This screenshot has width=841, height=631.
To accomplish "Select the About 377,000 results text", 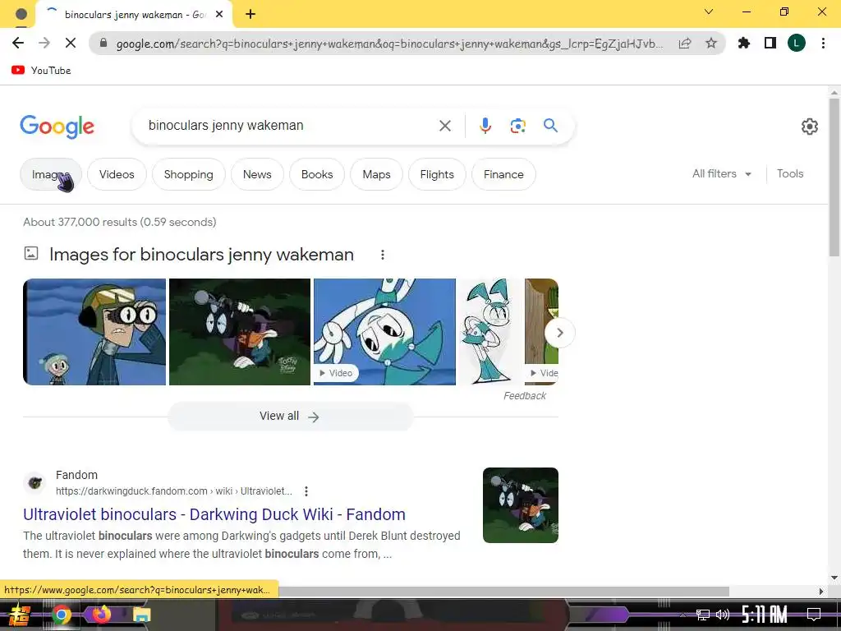I will (120, 222).
